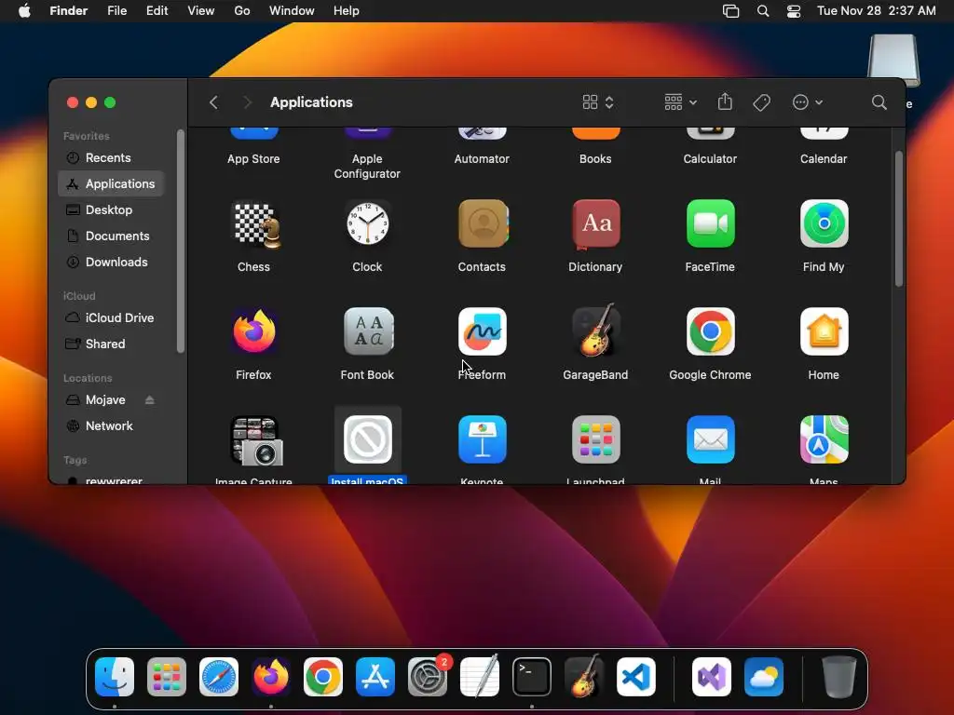
Task: Select Shared in the sidebar
Action: (x=111, y=344)
